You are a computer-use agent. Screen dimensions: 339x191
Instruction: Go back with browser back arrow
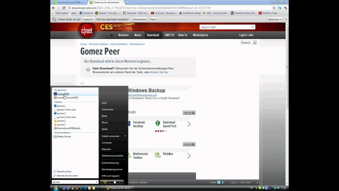pyautogui.click(x=53, y=8)
